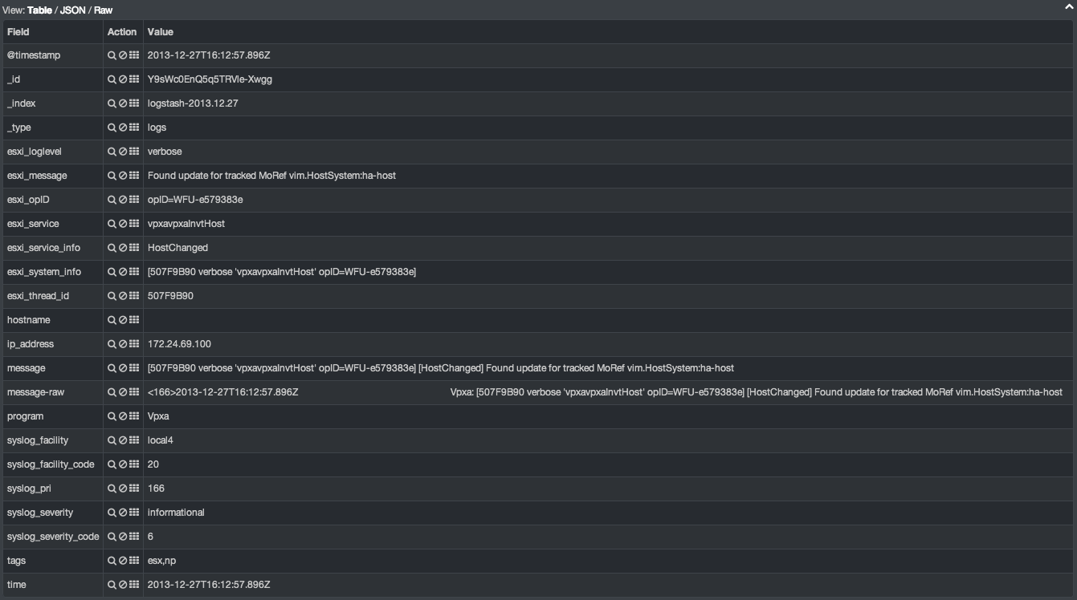Viewport: 1077px width, 600px height.
Task: Click the Value column header
Action: coord(161,32)
